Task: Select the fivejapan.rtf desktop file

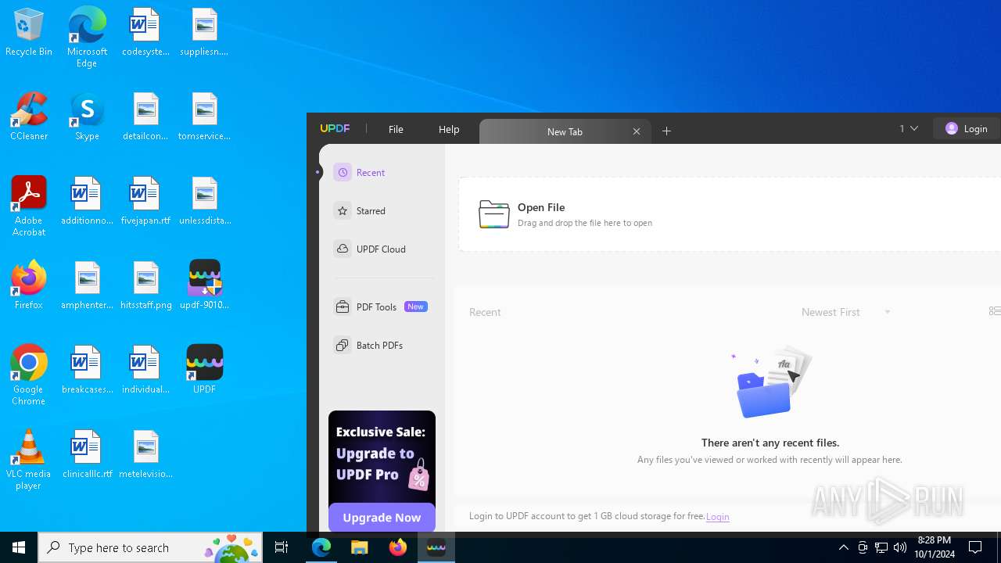Action: tap(145, 201)
